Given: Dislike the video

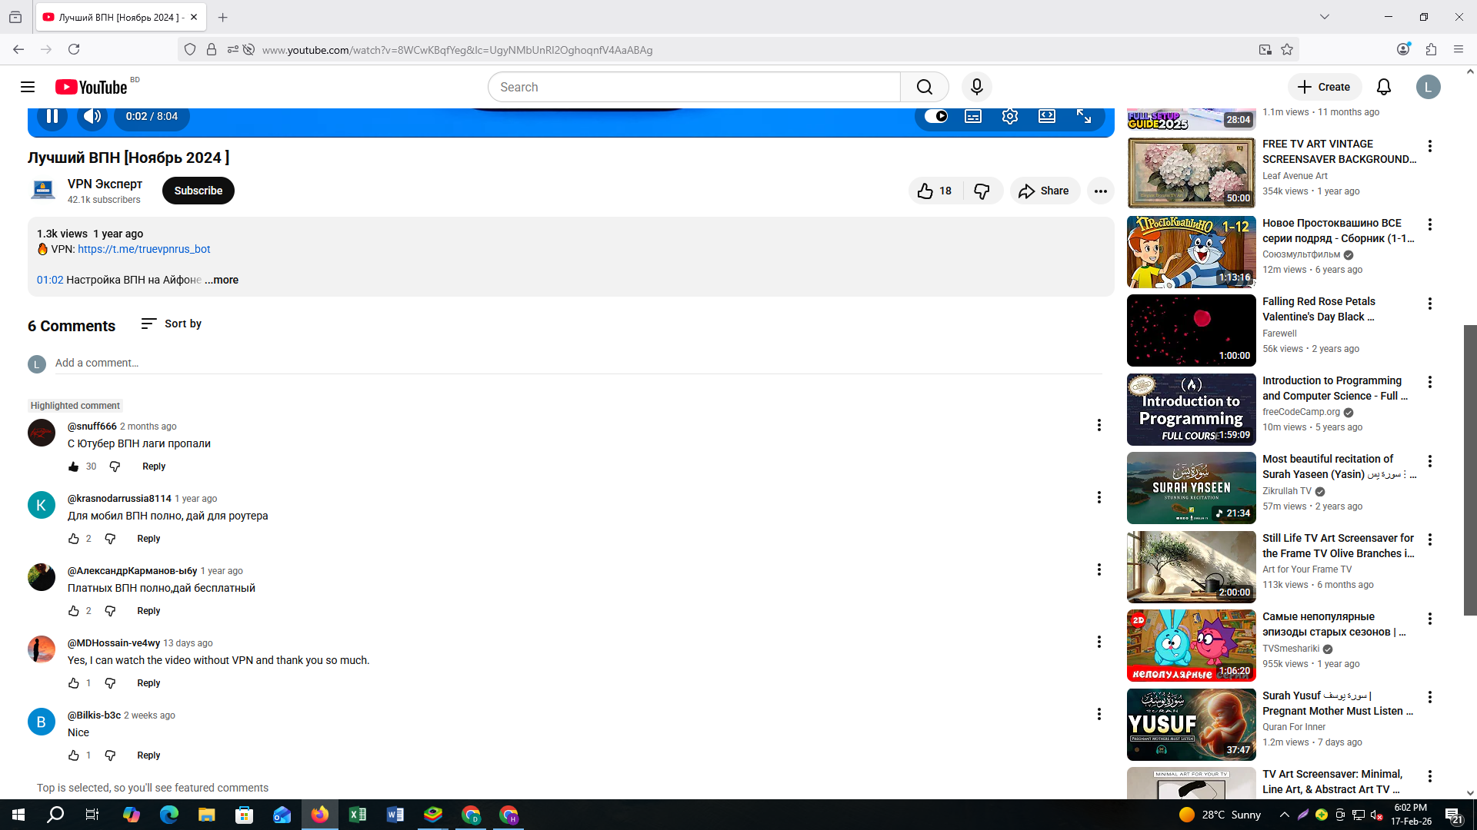Looking at the screenshot, I should click(982, 191).
